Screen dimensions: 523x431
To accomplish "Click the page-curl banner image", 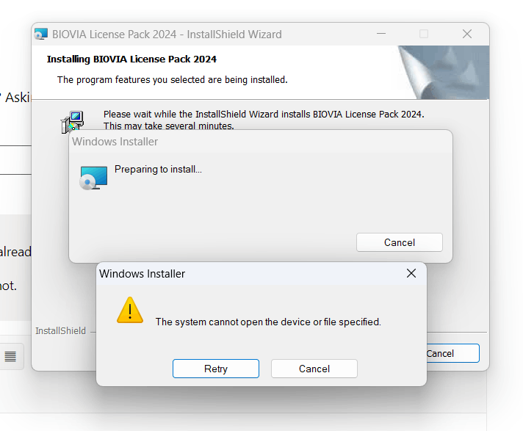I will (x=444, y=73).
